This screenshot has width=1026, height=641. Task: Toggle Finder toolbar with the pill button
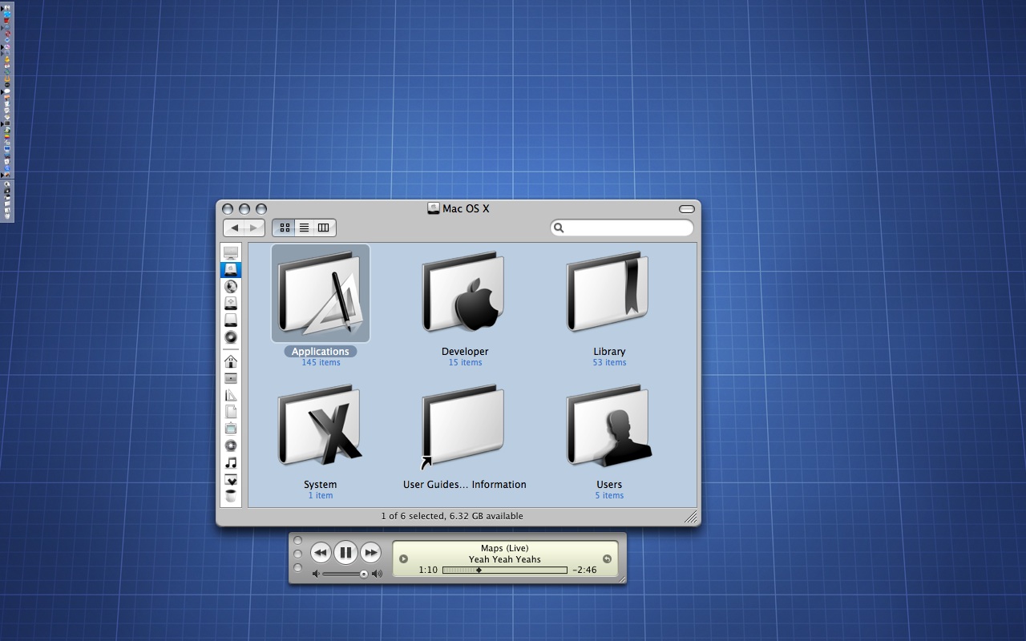[x=687, y=209]
